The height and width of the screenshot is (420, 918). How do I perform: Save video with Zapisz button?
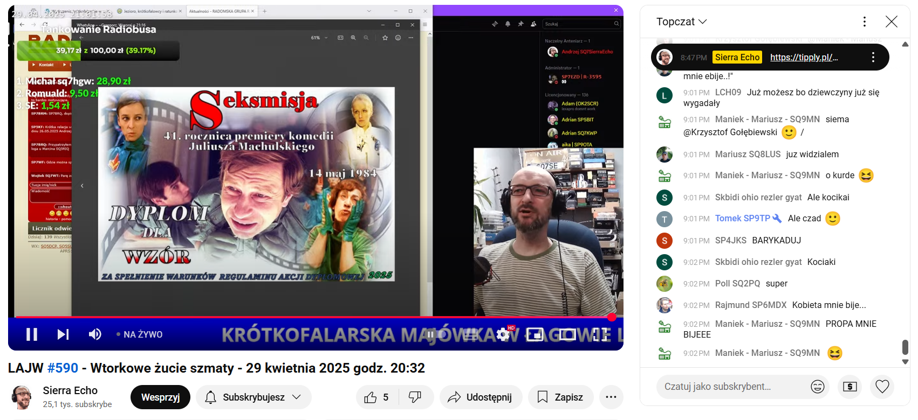point(560,397)
